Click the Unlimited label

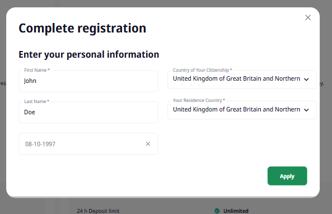[236, 211]
